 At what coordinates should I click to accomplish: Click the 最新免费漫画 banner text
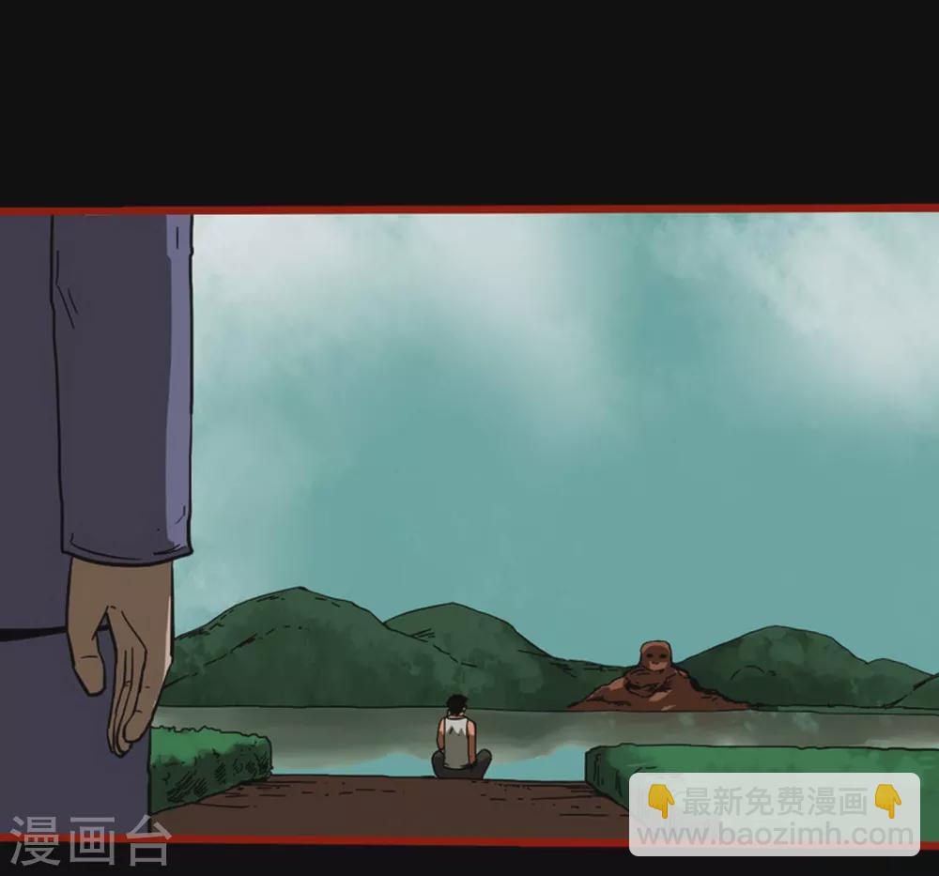pos(774,802)
